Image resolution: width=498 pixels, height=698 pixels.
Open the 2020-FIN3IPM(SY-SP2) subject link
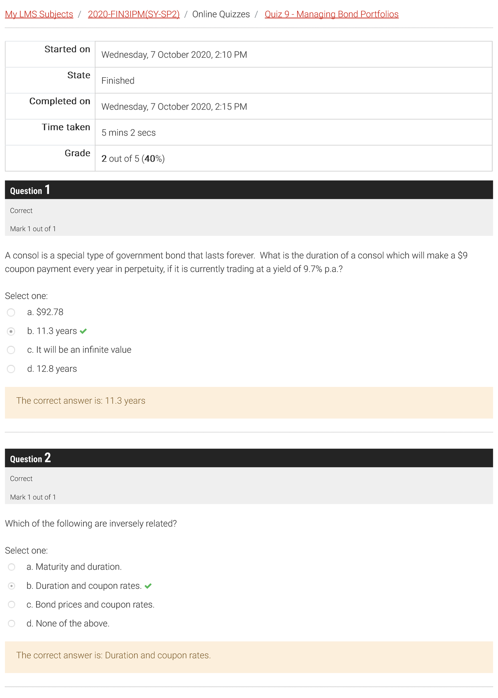134,14
